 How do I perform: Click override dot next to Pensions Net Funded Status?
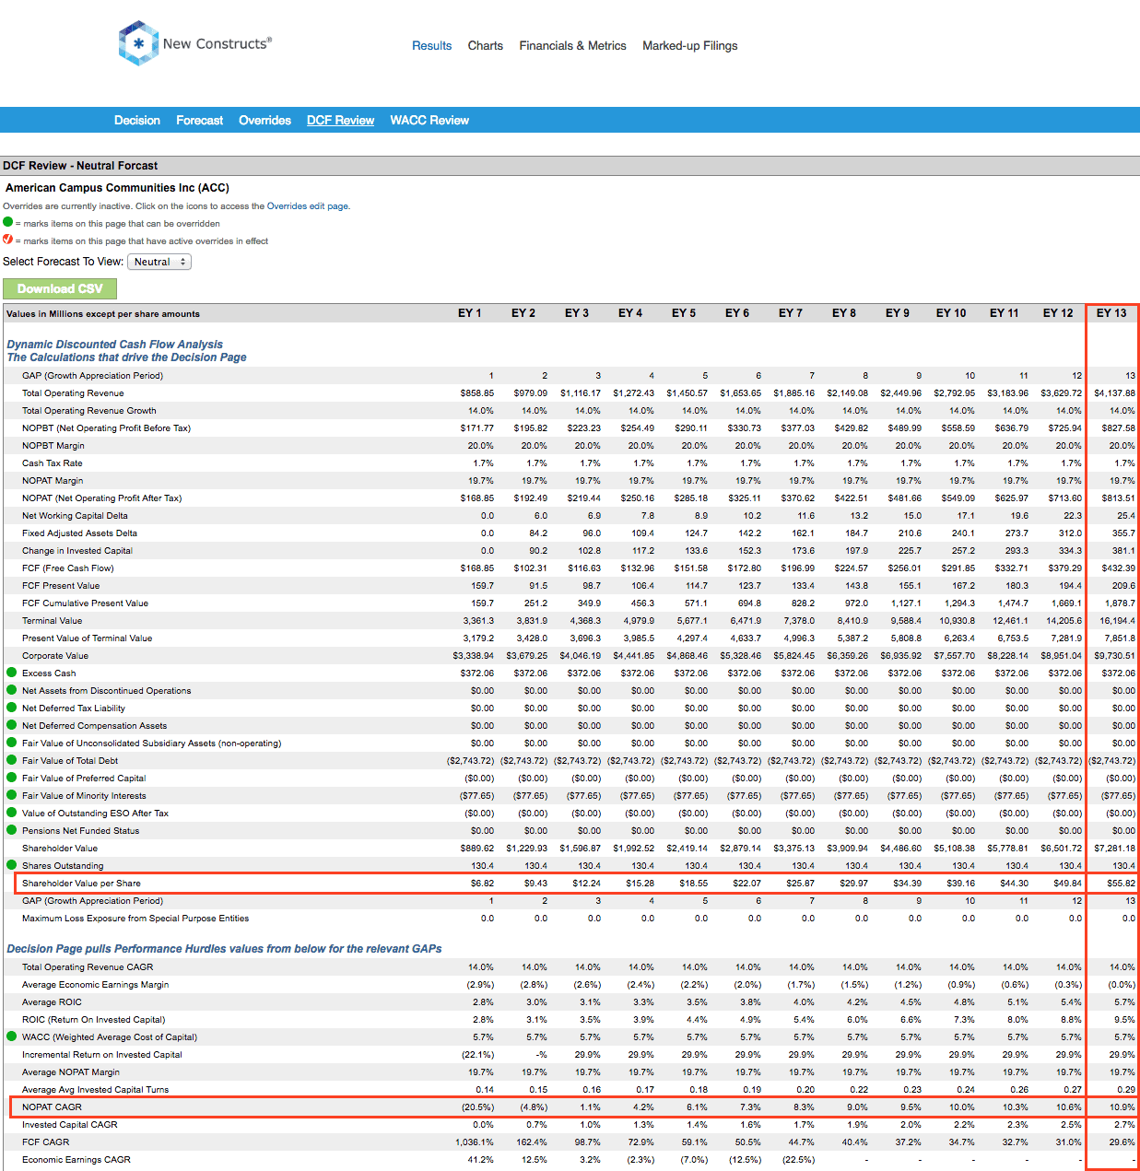tap(12, 830)
